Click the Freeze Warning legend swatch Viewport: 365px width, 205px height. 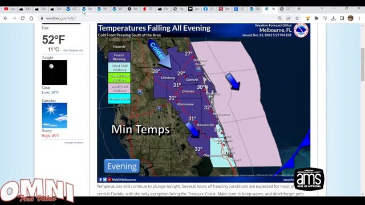click(x=119, y=57)
